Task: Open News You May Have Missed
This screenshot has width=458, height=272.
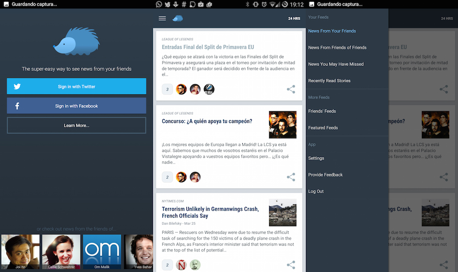Action: 336,64
